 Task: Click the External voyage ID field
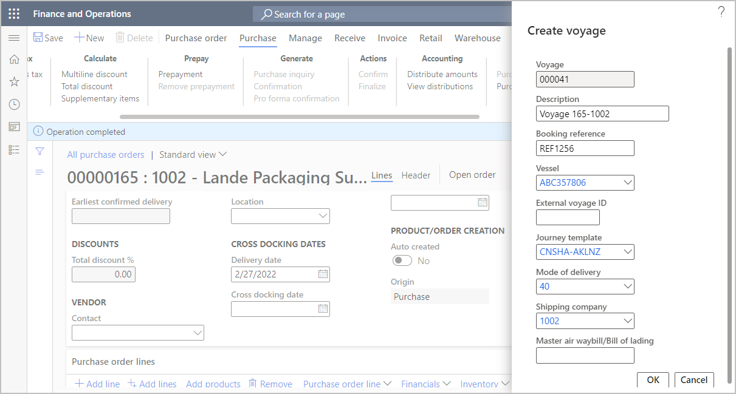coord(568,217)
